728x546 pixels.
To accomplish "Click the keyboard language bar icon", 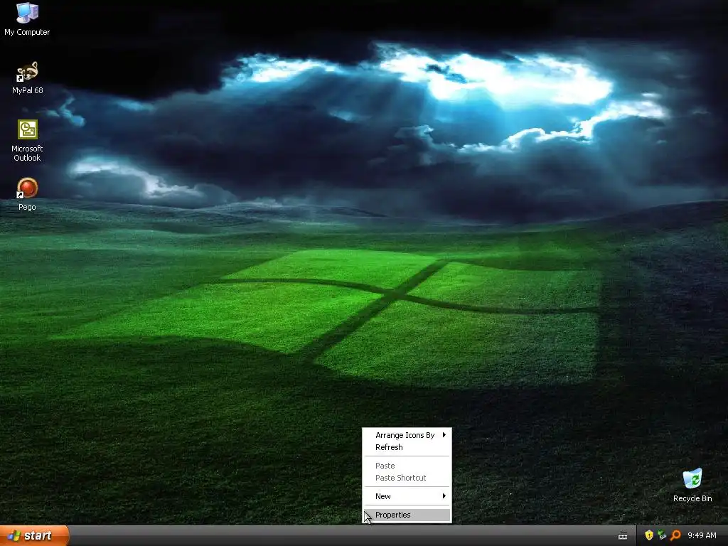I will (x=623, y=536).
